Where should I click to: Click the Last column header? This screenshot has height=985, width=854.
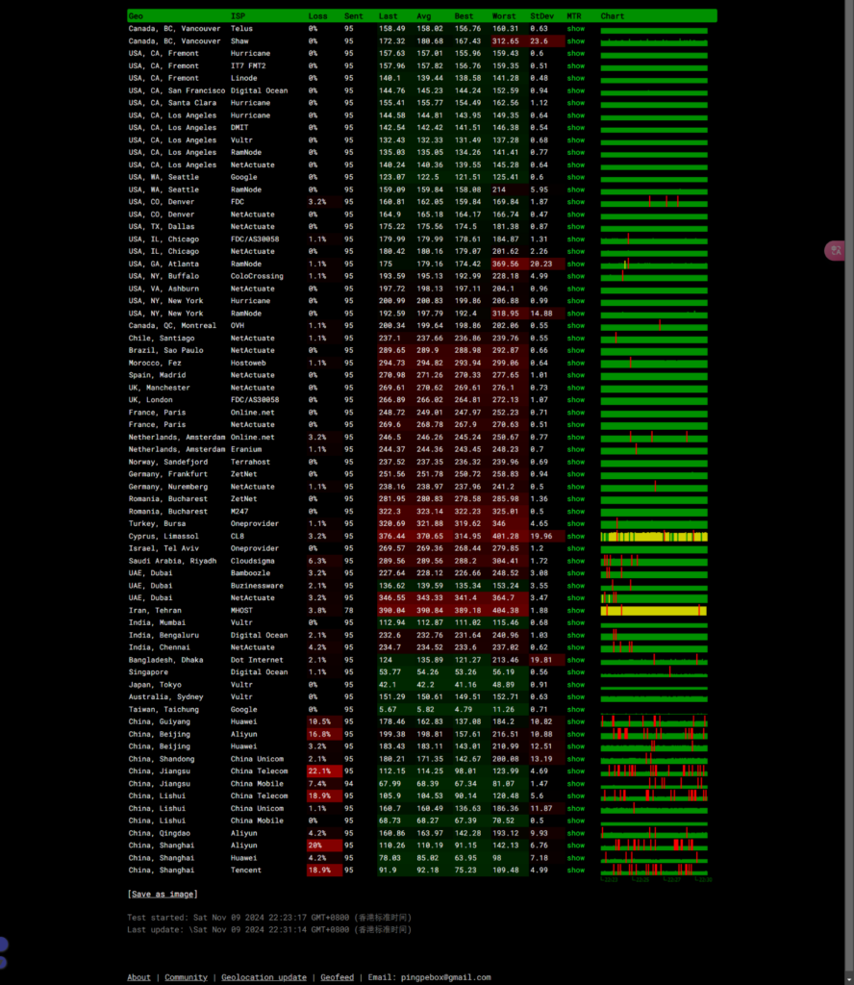389,16
